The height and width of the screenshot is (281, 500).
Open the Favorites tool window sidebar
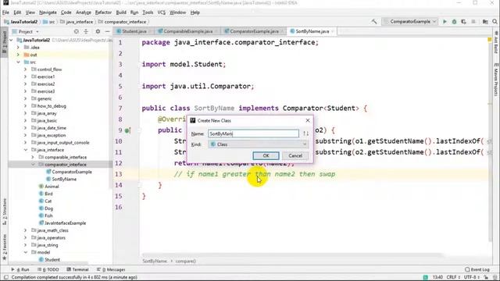(4, 247)
